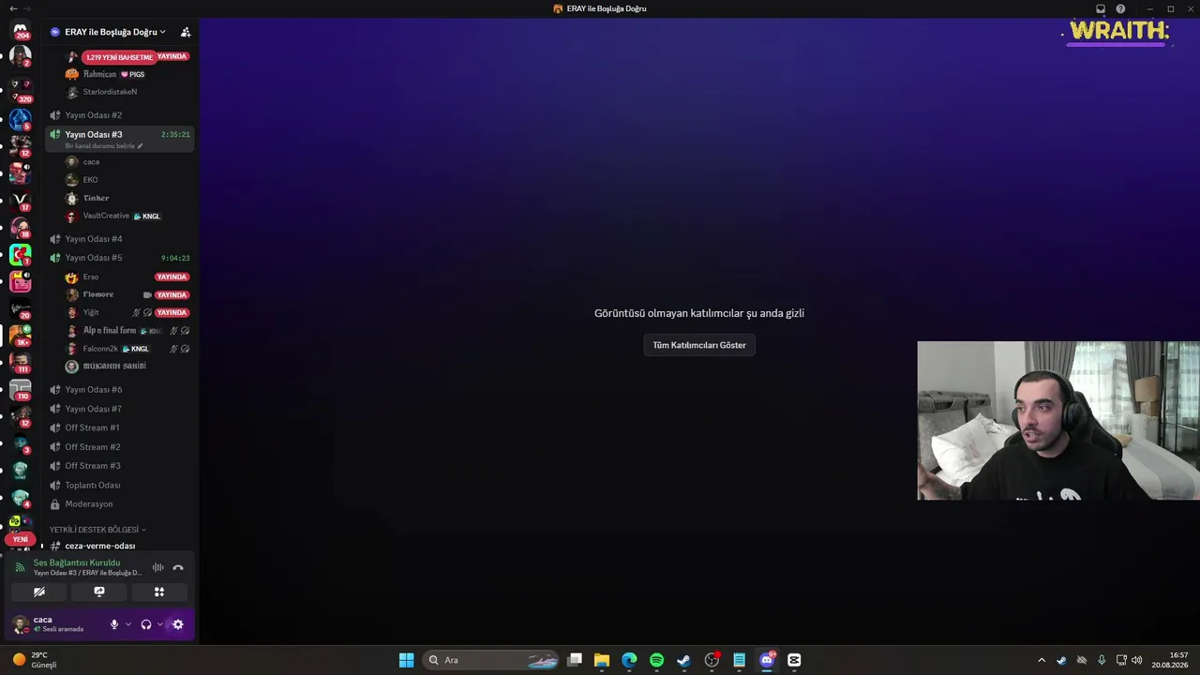Screen dimensions: 1200x675
Task: Open the server showing 1K+ badge
Action: 21,335
